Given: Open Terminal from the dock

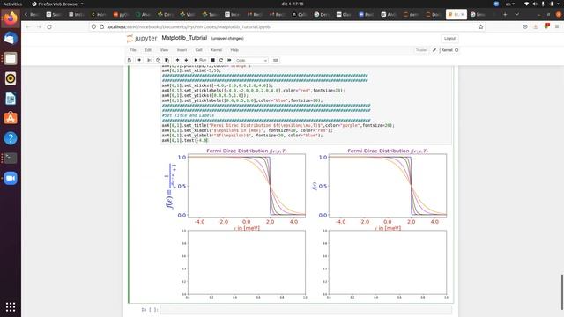Looking at the screenshot, I should pyautogui.click(x=11, y=158).
